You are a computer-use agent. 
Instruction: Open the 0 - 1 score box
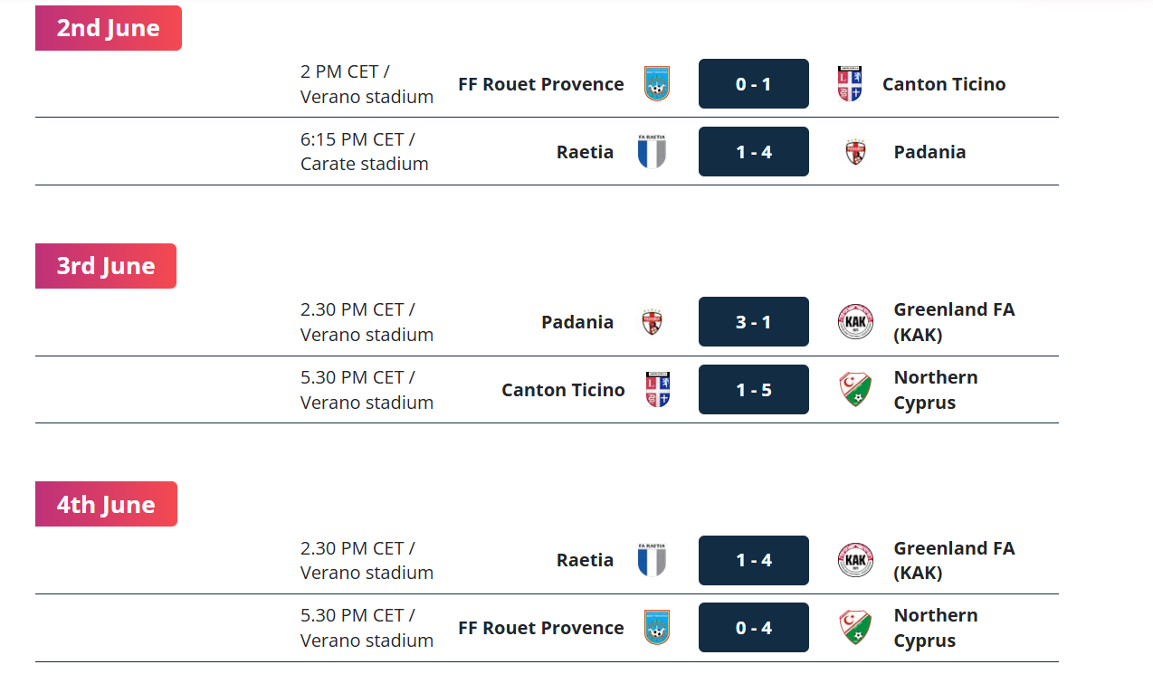pos(754,83)
